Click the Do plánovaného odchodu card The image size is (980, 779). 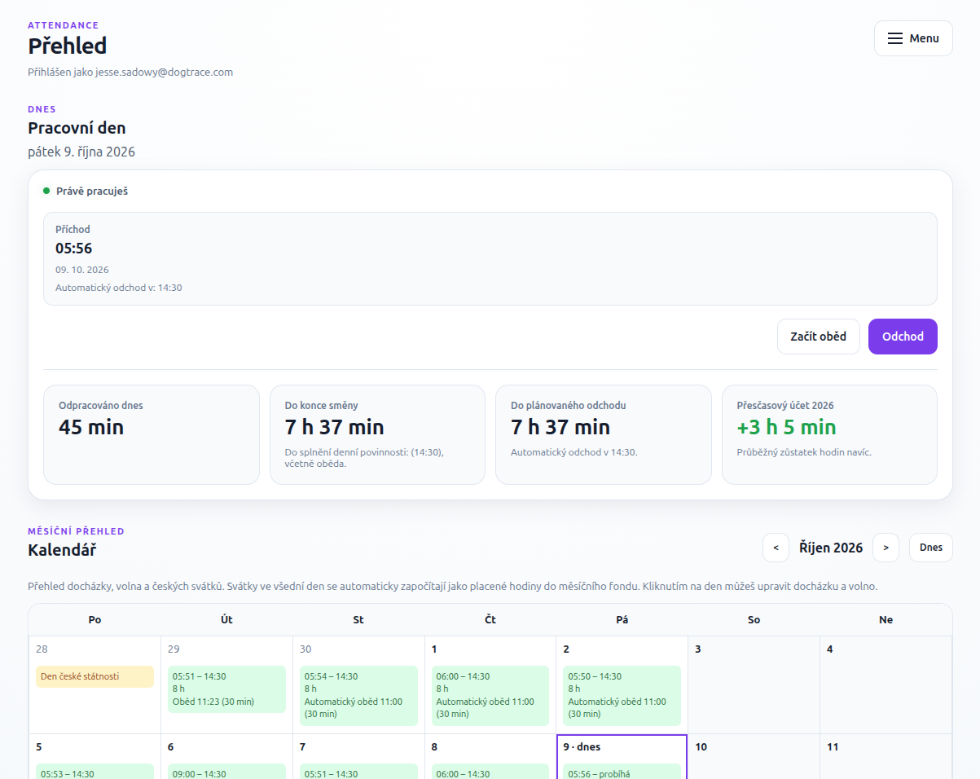coord(604,434)
